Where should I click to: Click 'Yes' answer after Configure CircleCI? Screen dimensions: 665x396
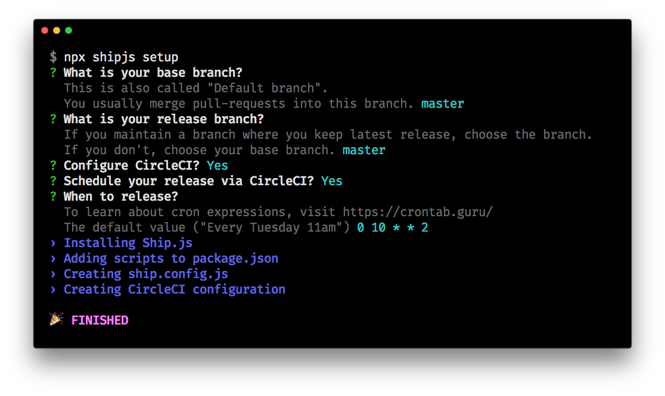click(217, 166)
